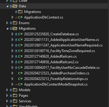Expand ApplicationDbContextModelSnapshot.cs node

[x=12, y=84]
